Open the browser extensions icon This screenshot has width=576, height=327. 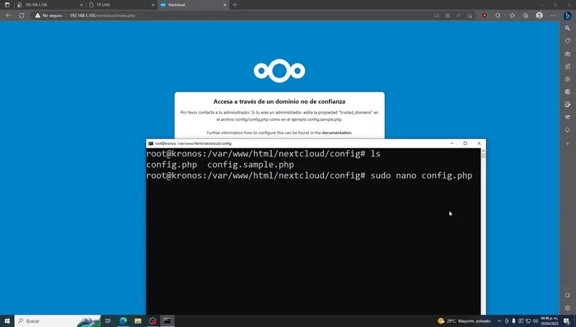pos(498,16)
